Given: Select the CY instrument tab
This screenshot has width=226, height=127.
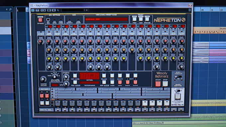Looking at the screenshot, I should (167, 110).
